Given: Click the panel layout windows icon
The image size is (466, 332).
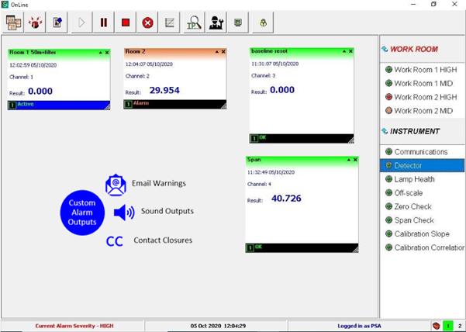Looking at the screenshot, I should click(13, 22).
